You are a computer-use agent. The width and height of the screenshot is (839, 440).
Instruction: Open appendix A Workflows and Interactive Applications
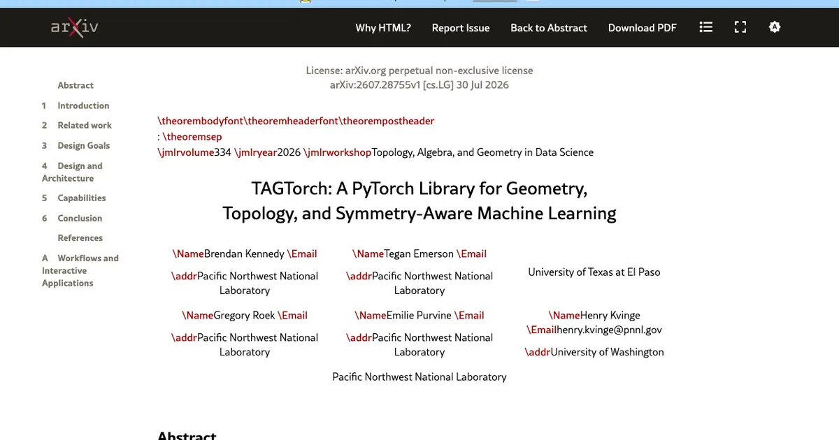[80, 270]
